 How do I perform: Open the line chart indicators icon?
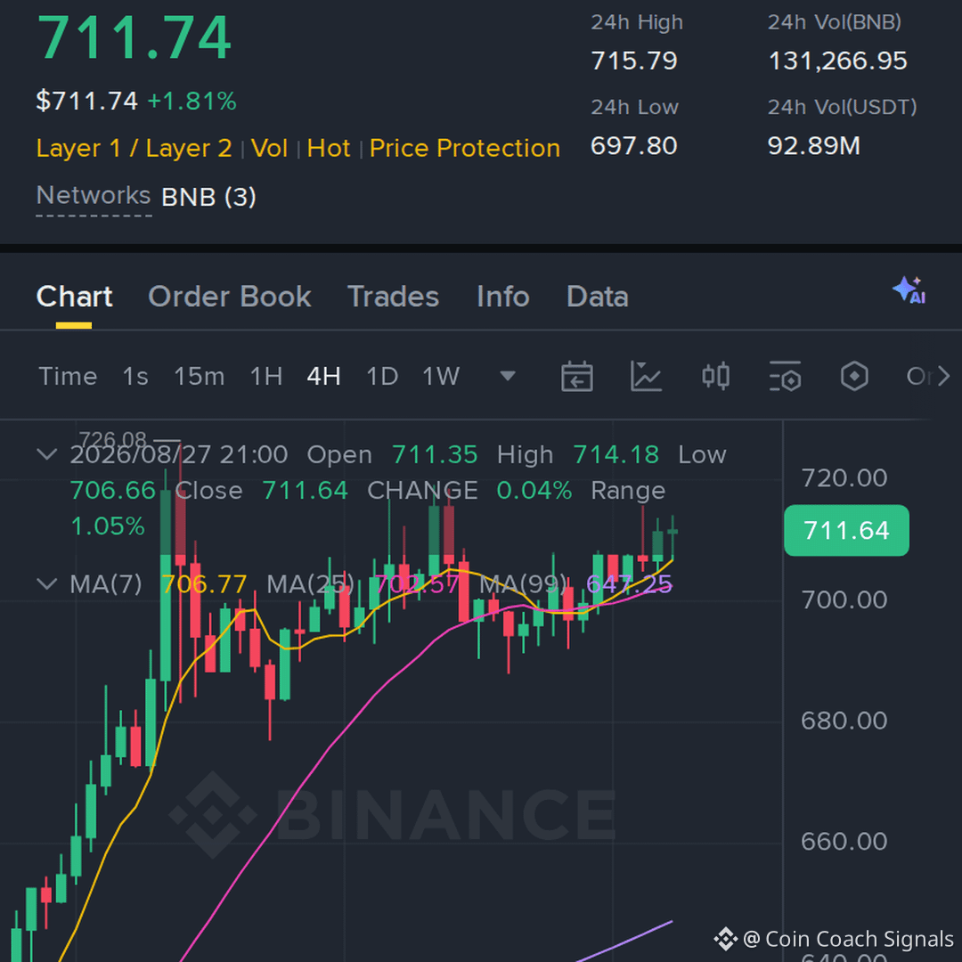tap(646, 376)
